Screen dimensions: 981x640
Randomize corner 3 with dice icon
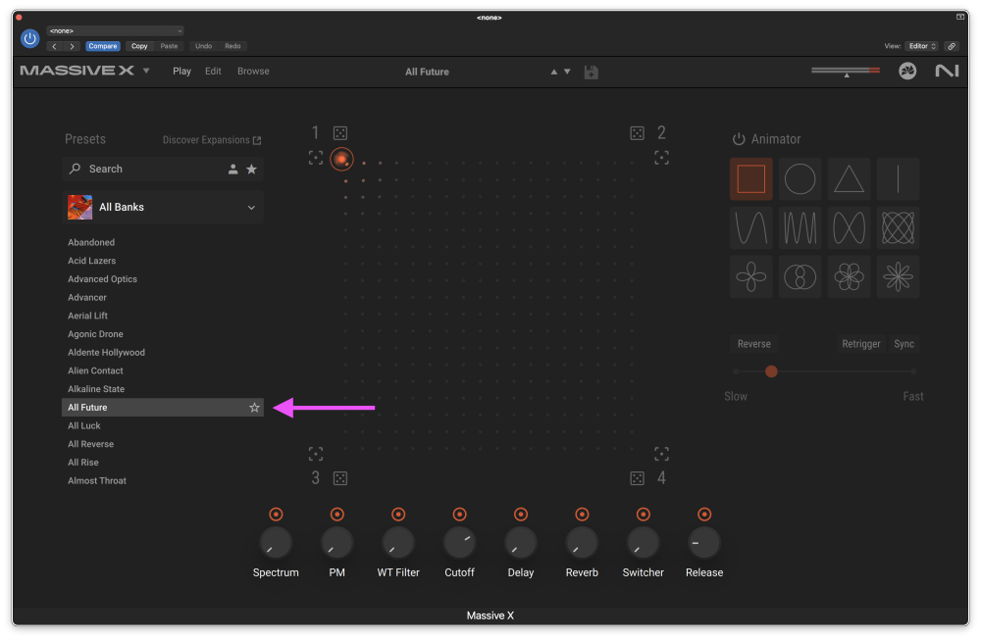(x=339, y=478)
